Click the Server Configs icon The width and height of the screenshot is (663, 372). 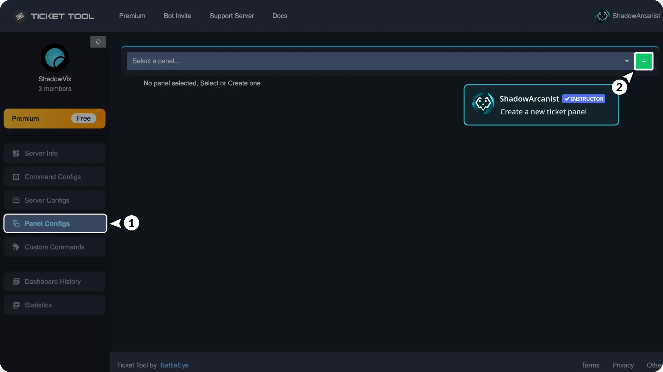16,200
